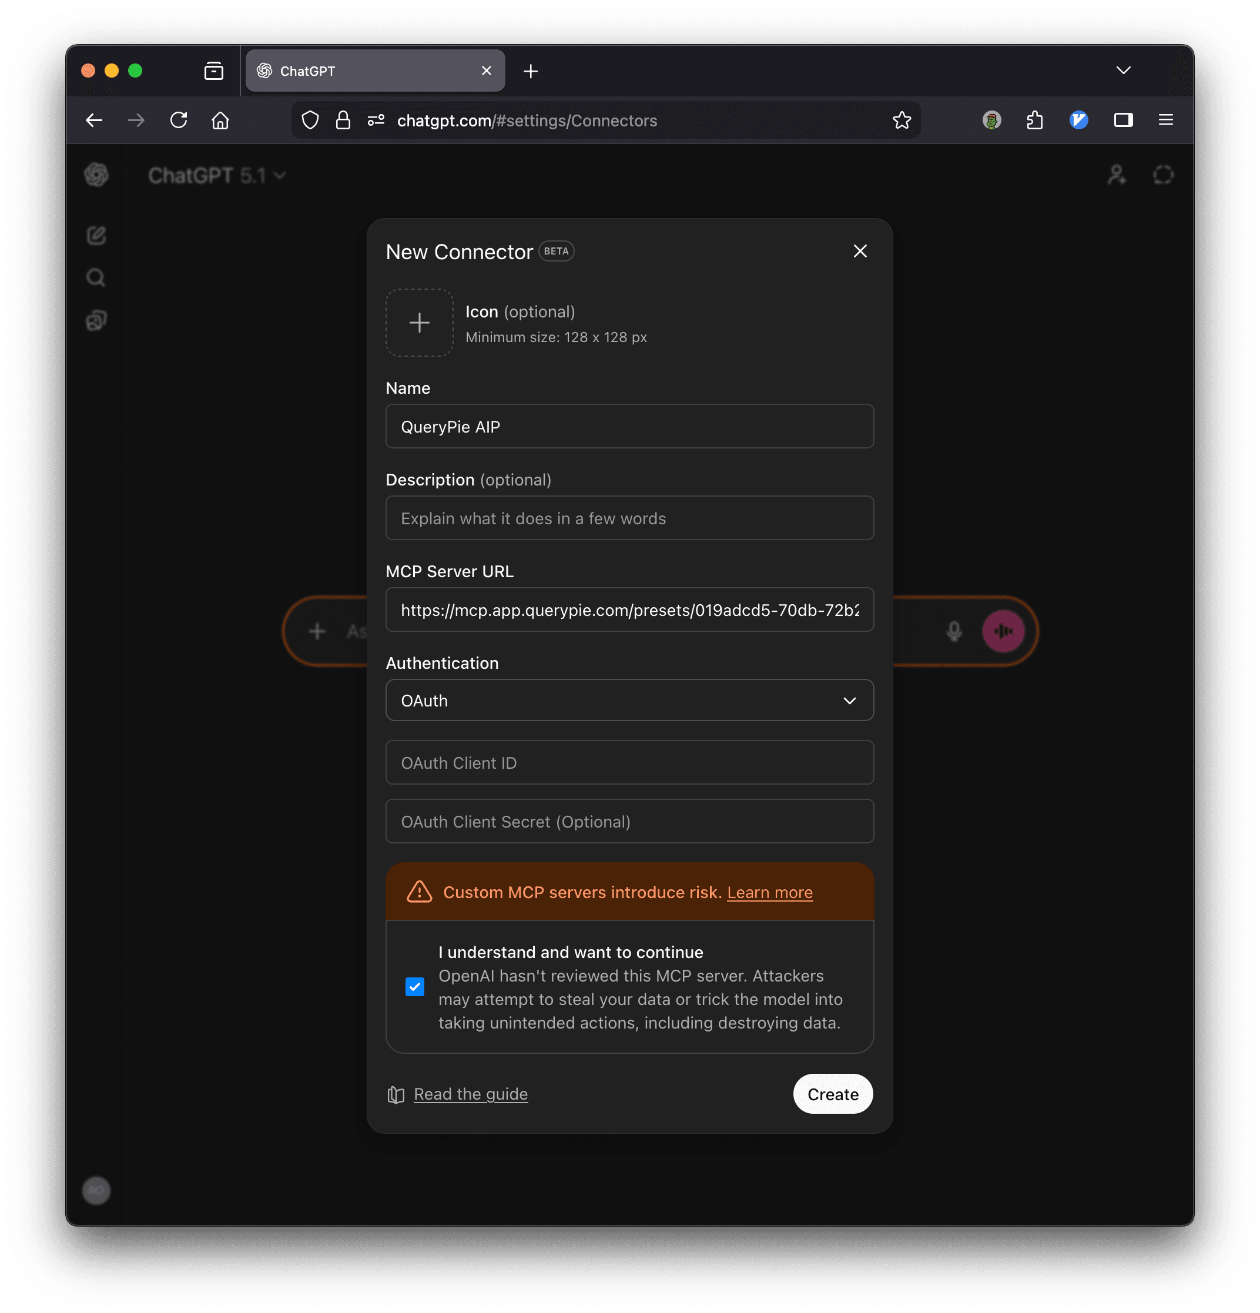Click the Description text field
1260x1313 pixels.
click(628, 518)
